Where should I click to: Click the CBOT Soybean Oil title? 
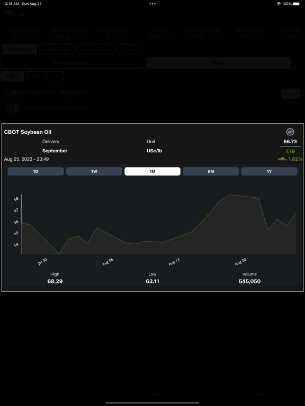(28, 132)
